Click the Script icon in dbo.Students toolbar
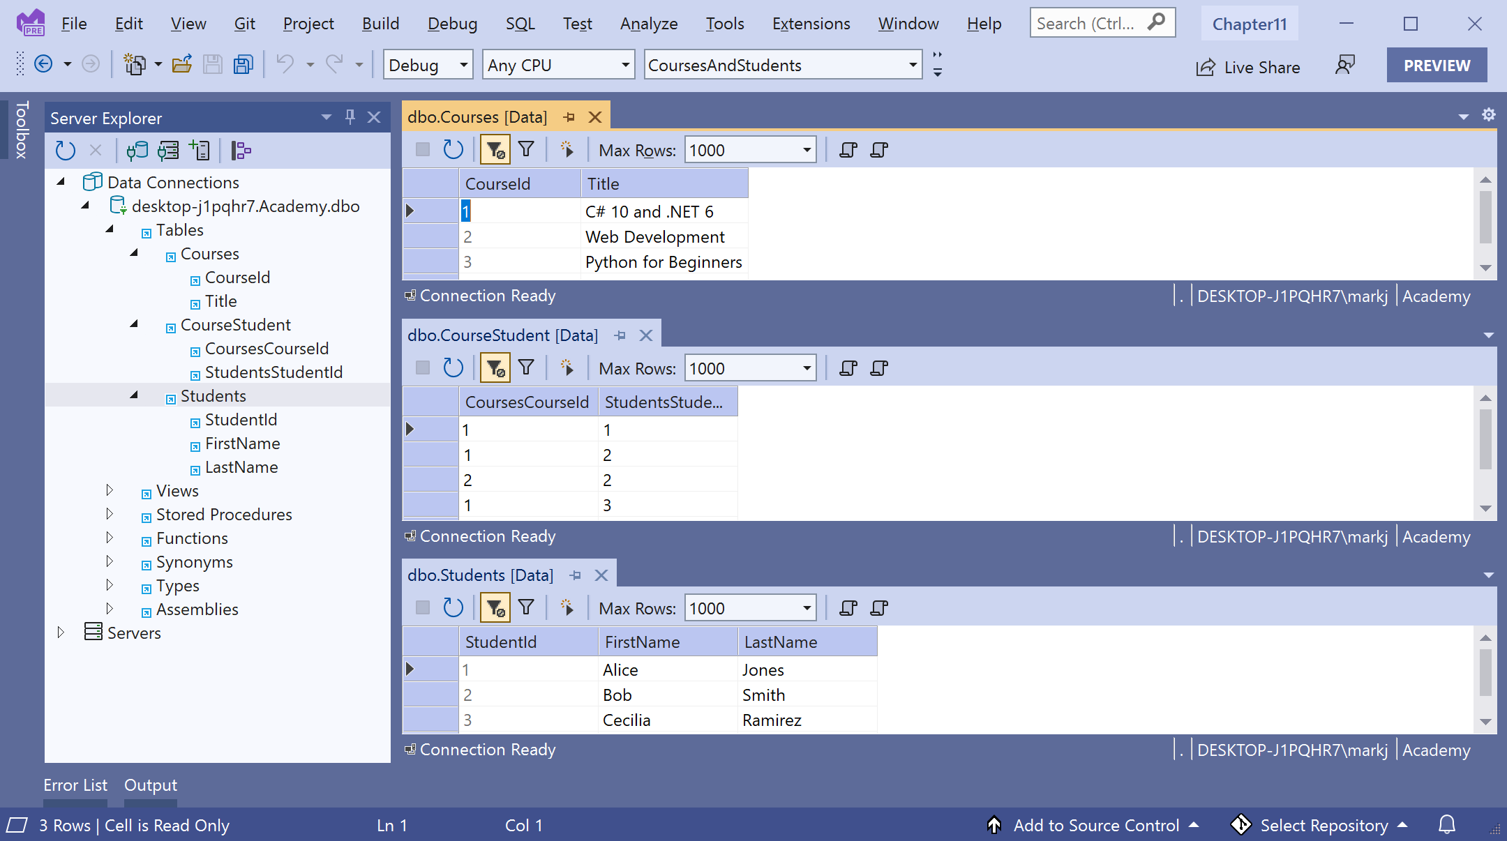The image size is (1507, 841). coord(848,608)
